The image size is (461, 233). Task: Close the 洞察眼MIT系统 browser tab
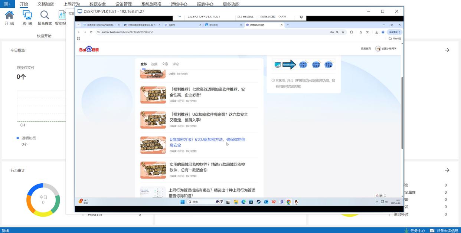(282, 25)
